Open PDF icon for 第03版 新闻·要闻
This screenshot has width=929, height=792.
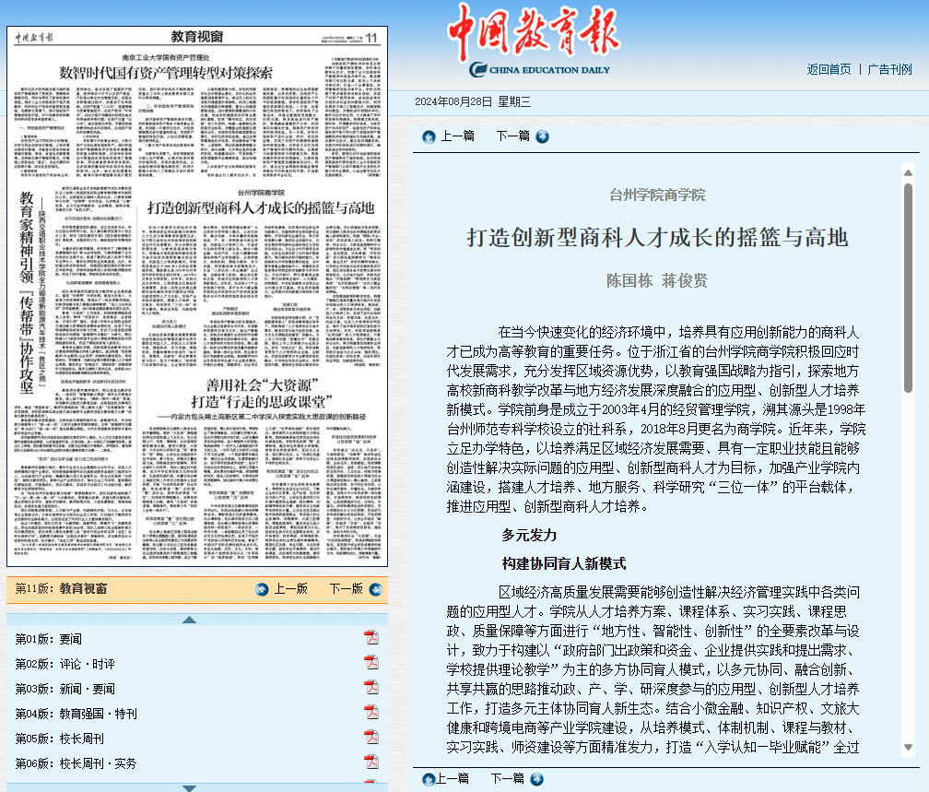(371, 688)
